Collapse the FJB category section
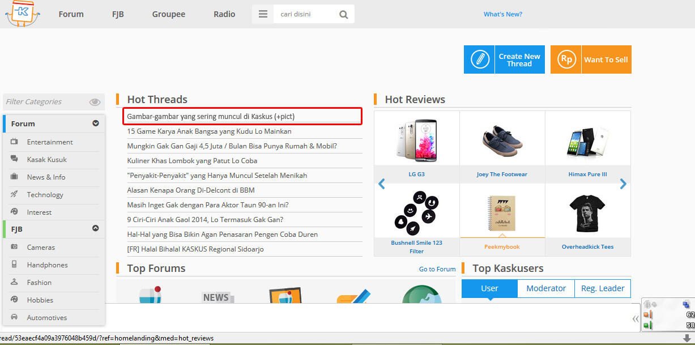 tap(96, 228)
